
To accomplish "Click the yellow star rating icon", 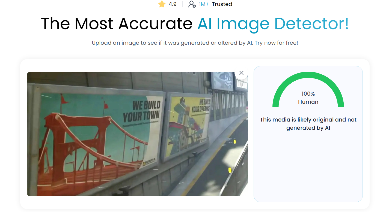I will point(162,4).
